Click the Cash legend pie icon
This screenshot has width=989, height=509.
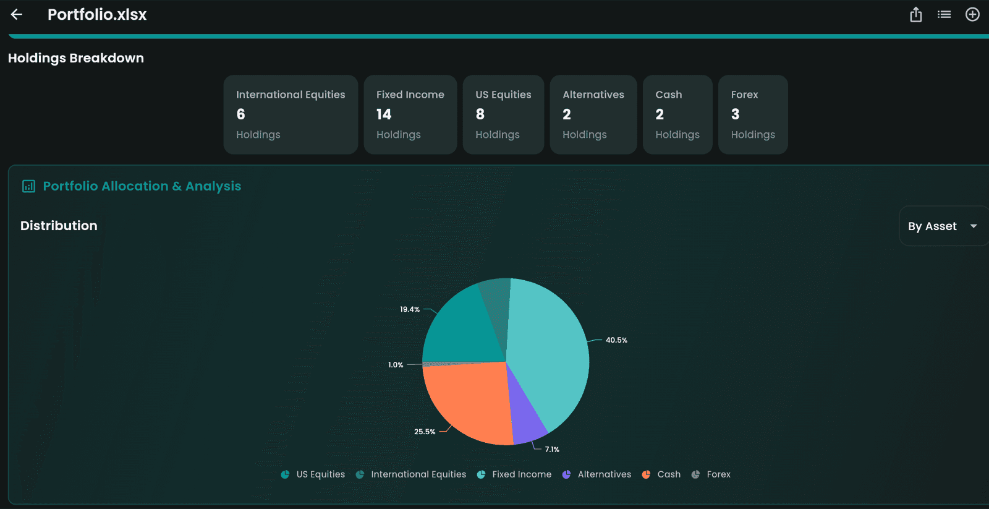[646, 474]
